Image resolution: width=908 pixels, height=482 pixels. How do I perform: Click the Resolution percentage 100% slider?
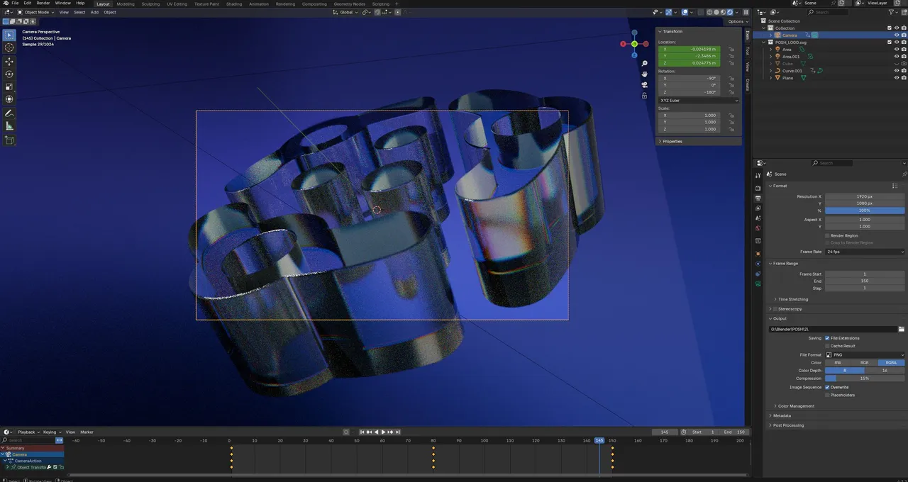click(865, 211)
